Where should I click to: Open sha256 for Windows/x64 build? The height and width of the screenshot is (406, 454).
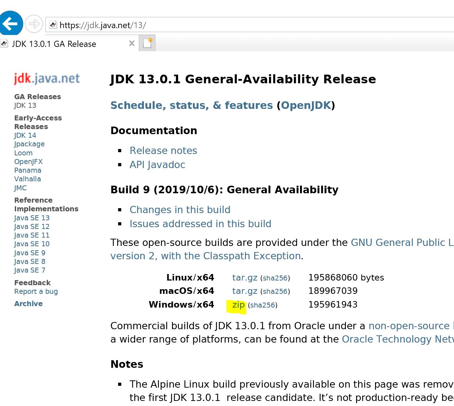click(x=263, y=305)
